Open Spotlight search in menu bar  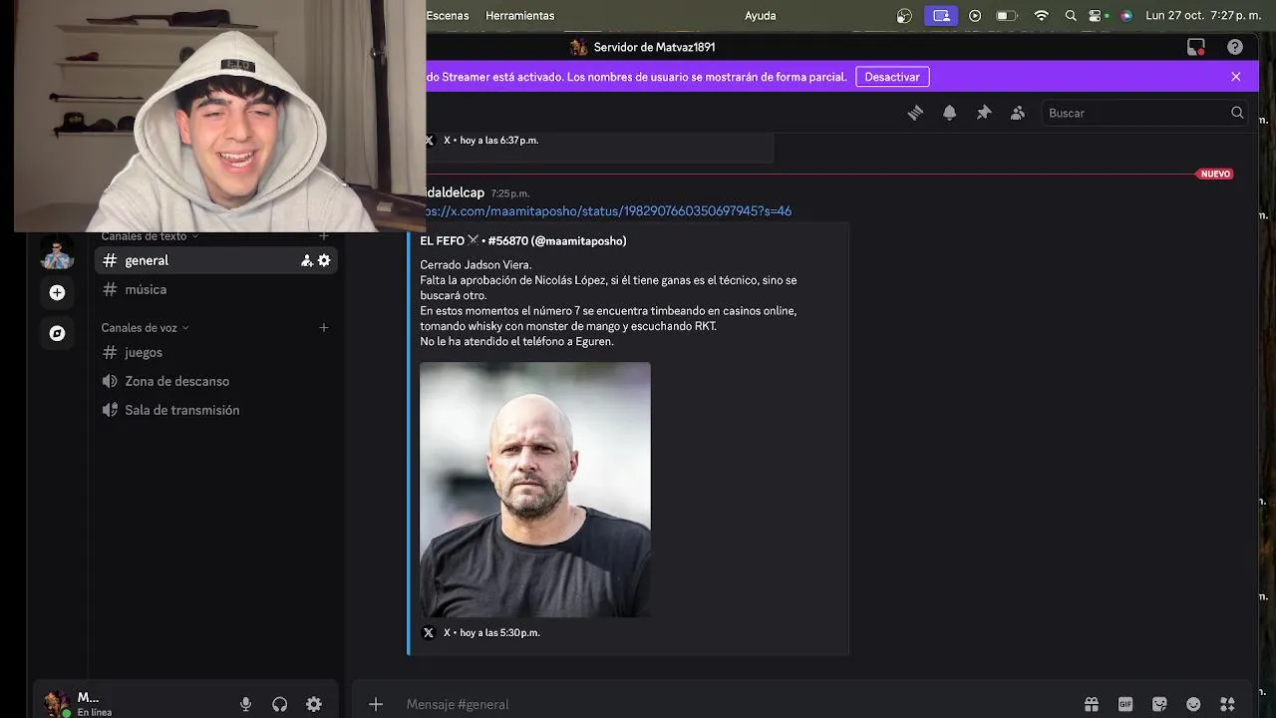tap(1071, 15)
